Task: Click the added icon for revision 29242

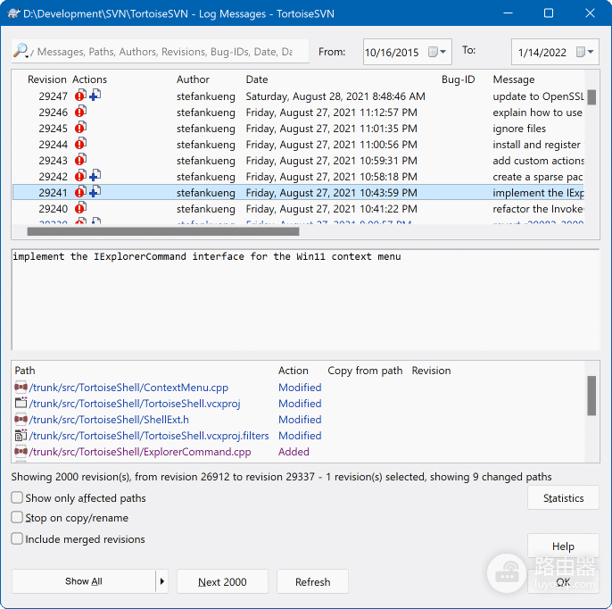Action: [95, 176]
